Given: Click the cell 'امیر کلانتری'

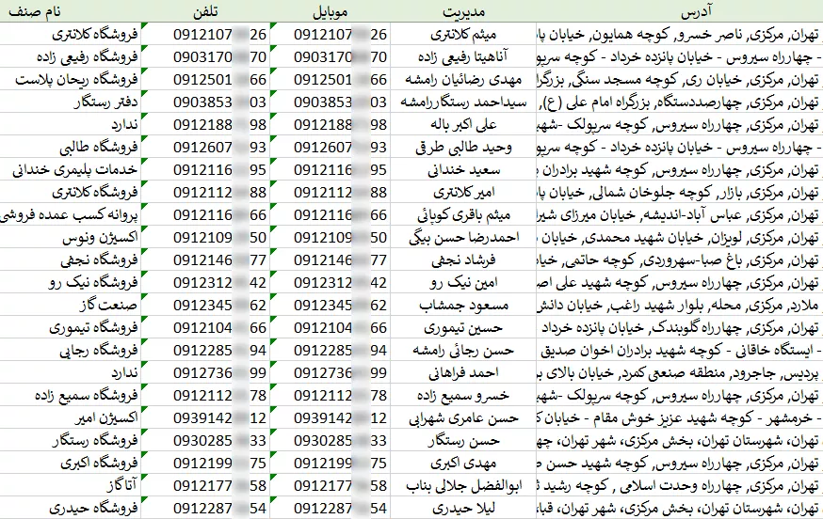Looking at the screenshot, I should pos(463,192).
